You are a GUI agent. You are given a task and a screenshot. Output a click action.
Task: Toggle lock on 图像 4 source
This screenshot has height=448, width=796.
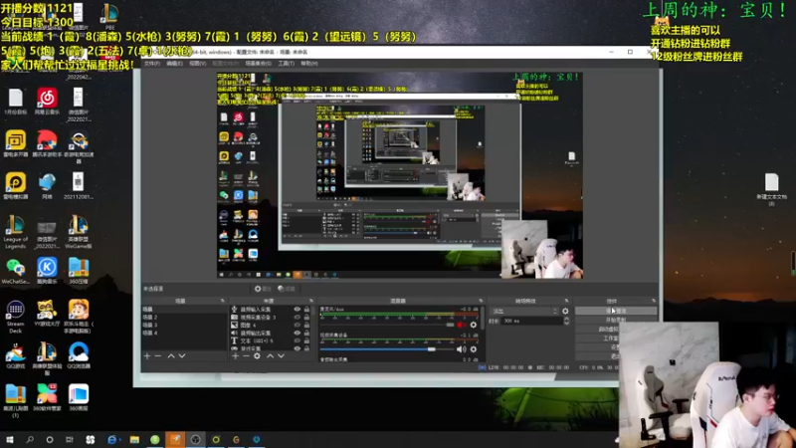(306, 325)
